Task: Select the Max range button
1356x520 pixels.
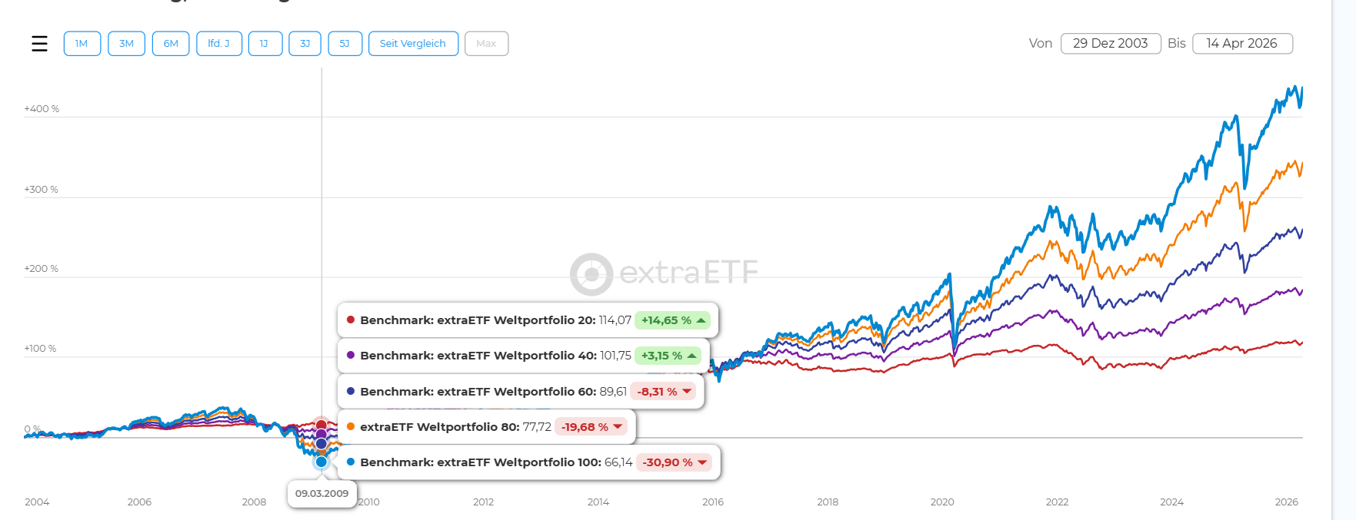Action: click(x=486, y=44)
